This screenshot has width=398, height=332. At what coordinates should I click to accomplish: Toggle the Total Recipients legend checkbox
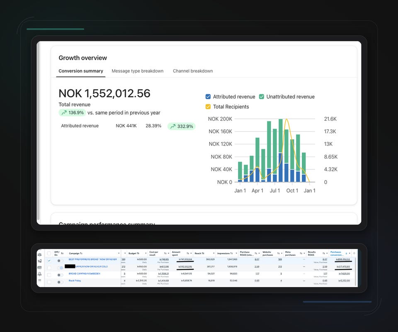coord(208,107)
